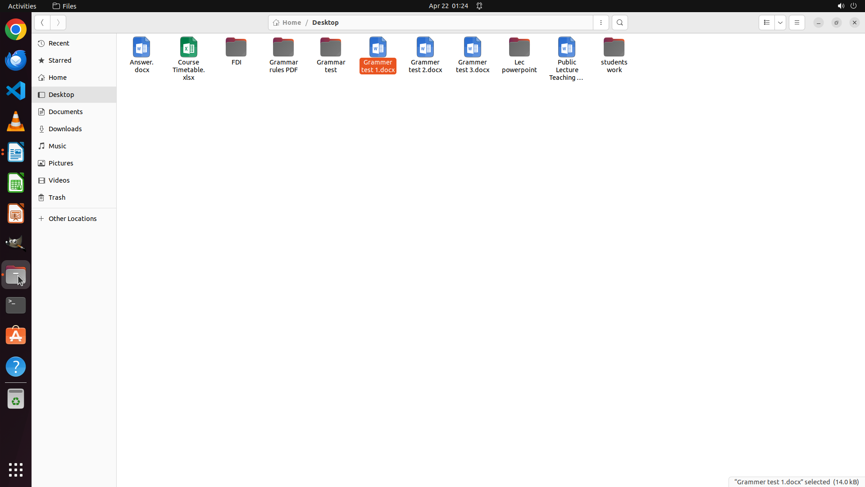This screenshot has width=865, height=487.
Task: Click Home in the path bar
Action: click(287, 23)
